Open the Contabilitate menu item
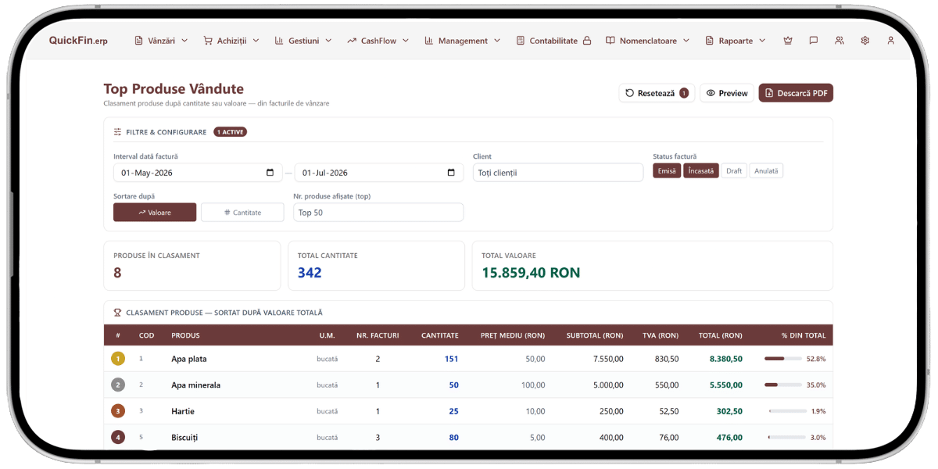 pyautogui.click(x=553, y=41)
